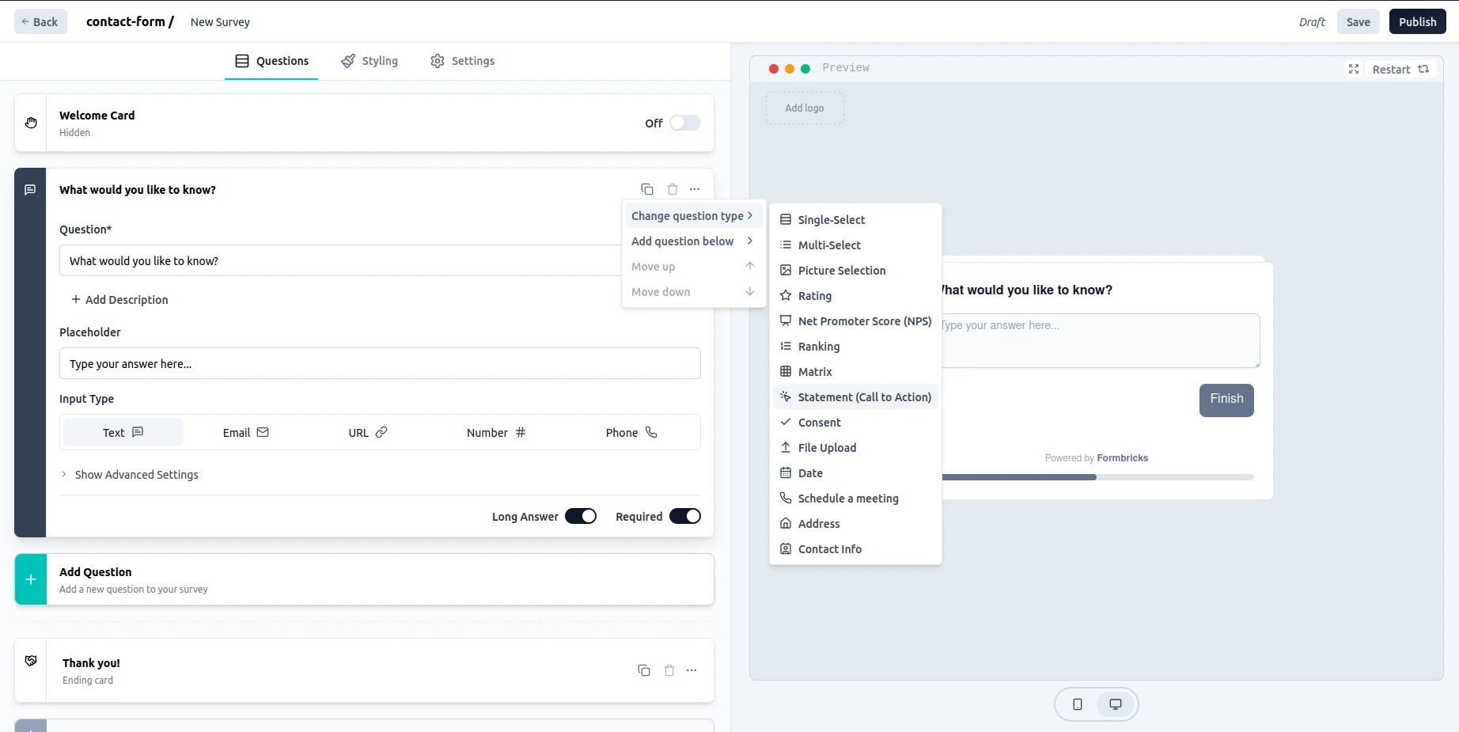Expand the Thank you ending card

[364, 670]
